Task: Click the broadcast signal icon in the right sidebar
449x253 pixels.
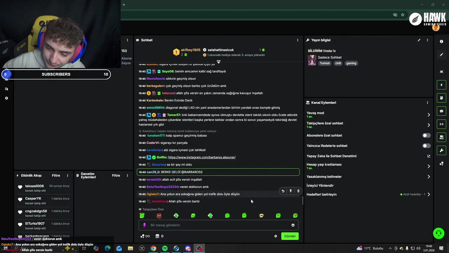Action: 441,124
